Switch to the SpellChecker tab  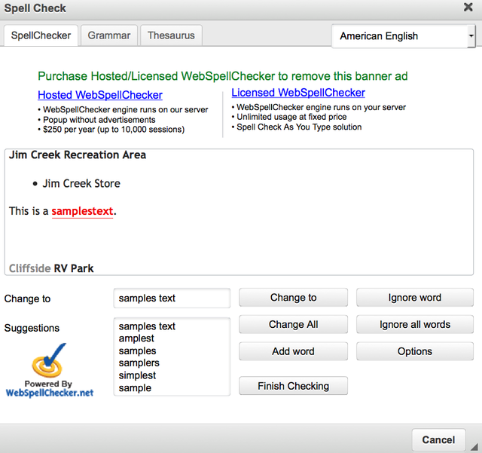tap(41, 35)
